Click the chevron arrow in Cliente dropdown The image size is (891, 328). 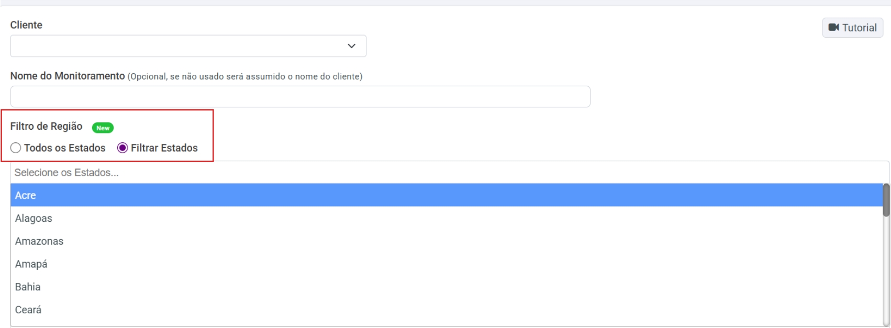click(x=351, y=46)
